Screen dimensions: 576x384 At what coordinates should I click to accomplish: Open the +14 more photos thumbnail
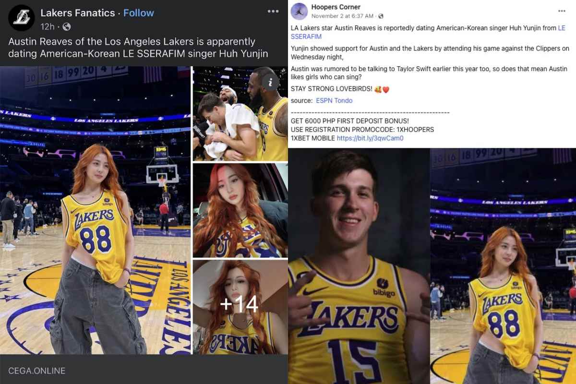(x=240, y=306)
